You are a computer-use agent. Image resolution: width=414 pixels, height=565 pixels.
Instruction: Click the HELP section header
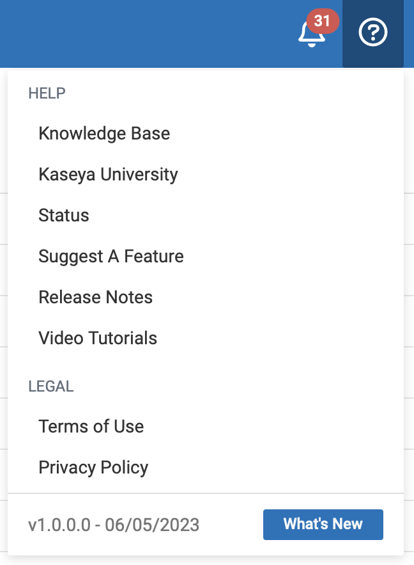(47, 93)
